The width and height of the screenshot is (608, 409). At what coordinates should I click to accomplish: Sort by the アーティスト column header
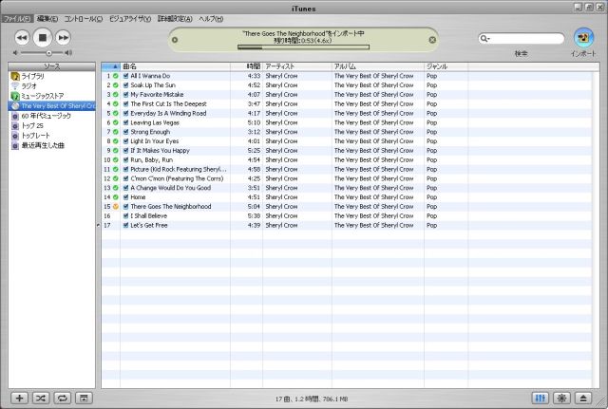tap(297, 66)
